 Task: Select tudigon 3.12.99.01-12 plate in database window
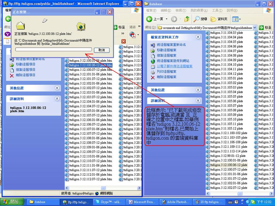click(226, 156)
